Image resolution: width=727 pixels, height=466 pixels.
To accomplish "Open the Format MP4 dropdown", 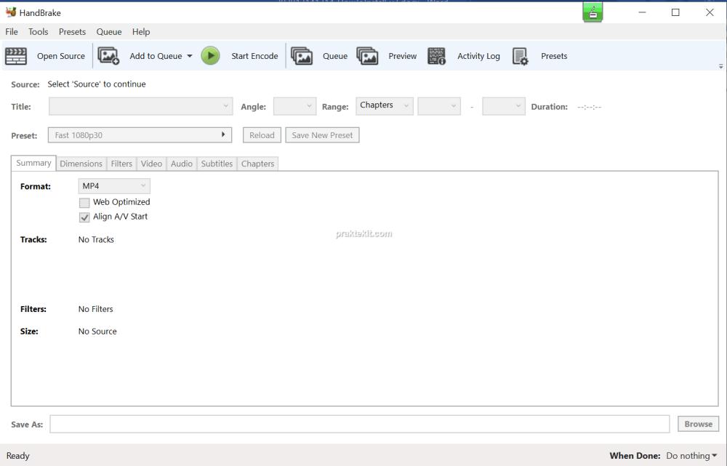I will pyautogui.click(x=114, y=186).
